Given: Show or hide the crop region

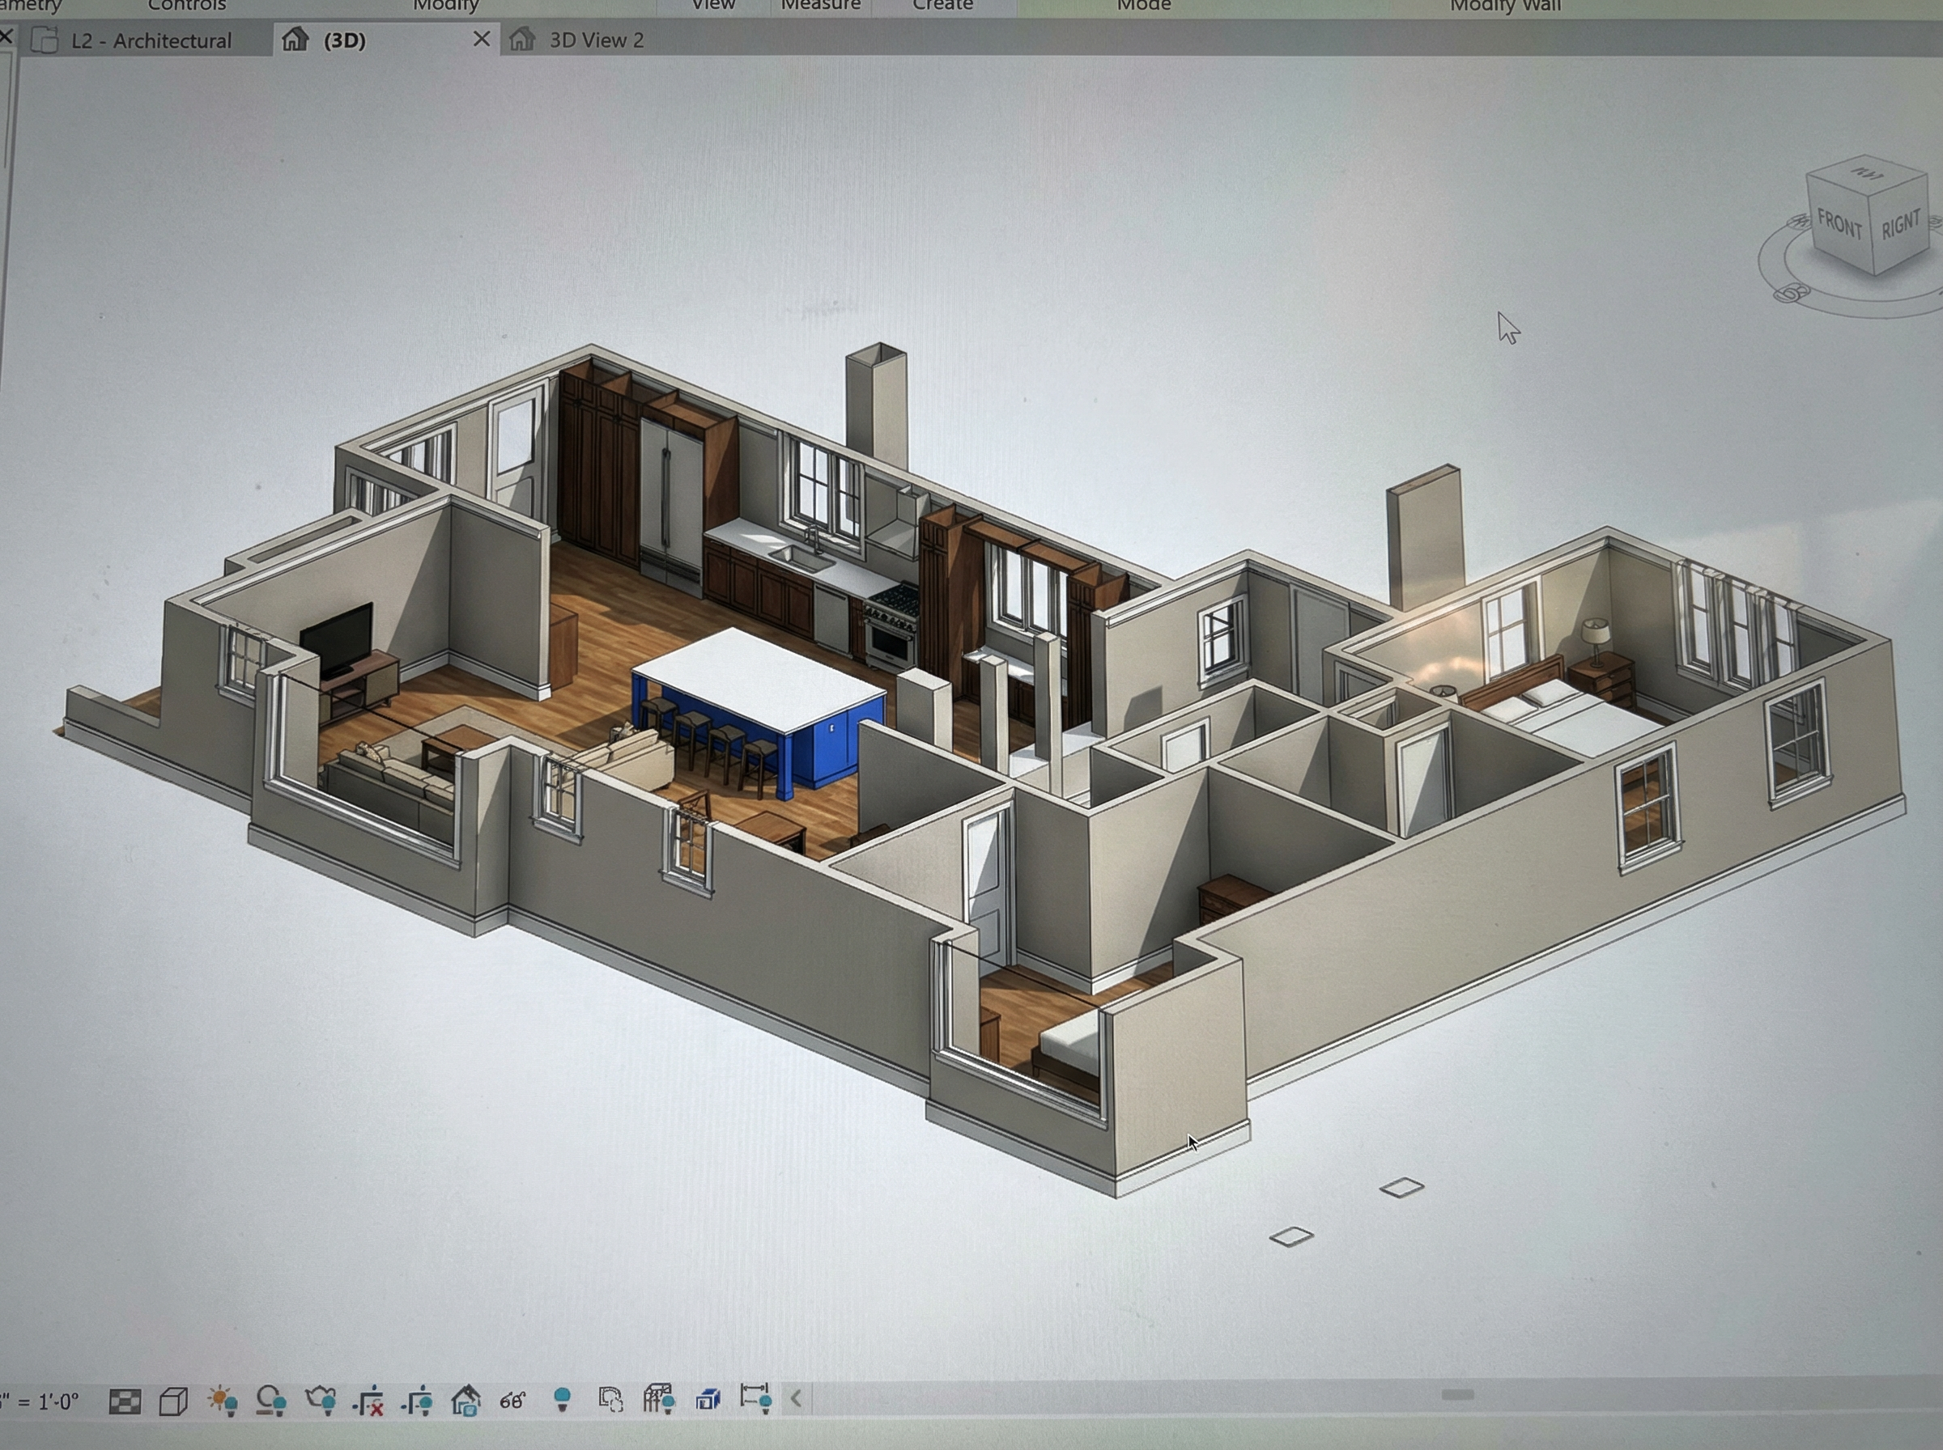Looking at the screenshot, I should (x=417, y=1401).
